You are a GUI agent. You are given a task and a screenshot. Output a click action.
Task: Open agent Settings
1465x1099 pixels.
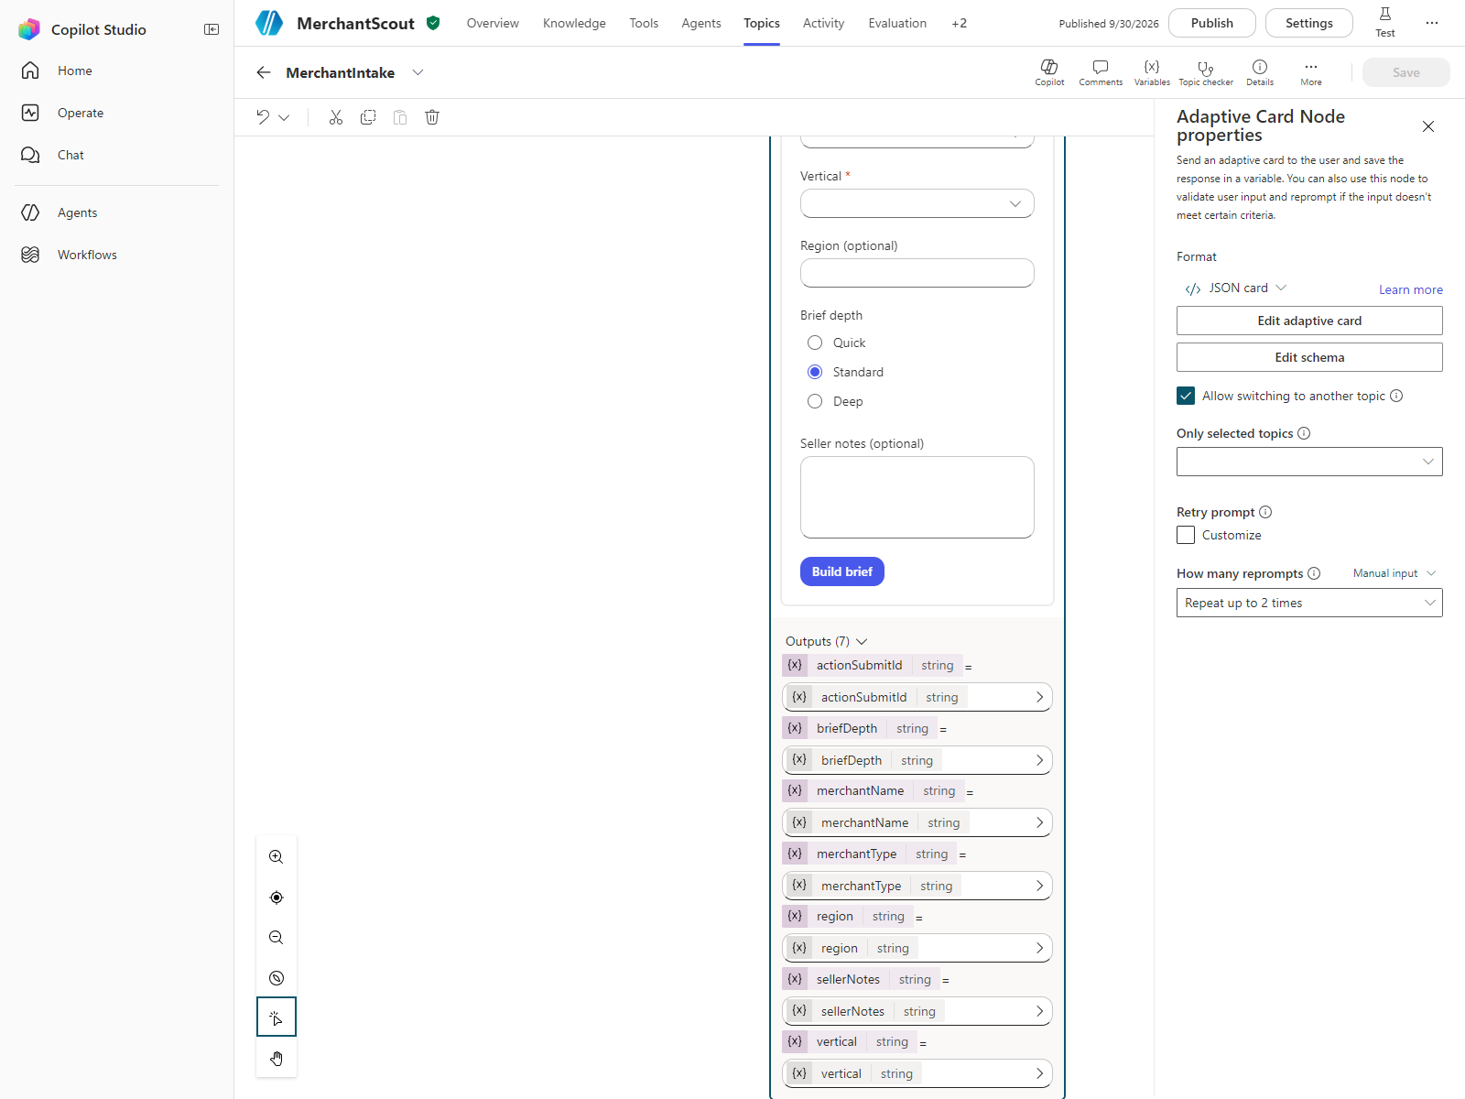click(x=1309, y=23)
